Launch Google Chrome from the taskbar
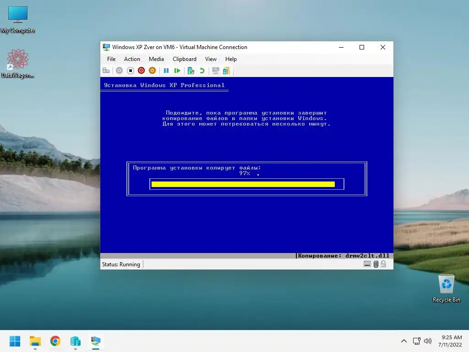The height and width of the screenshot is (352, 469). [55, 341]
